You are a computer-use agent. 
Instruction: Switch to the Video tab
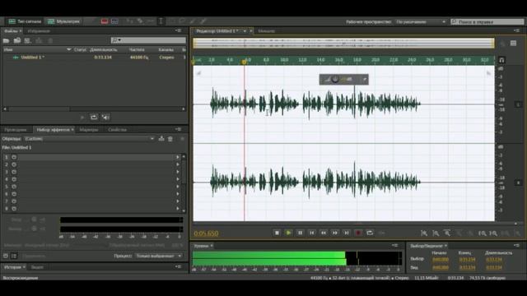[x=37, y=267]
